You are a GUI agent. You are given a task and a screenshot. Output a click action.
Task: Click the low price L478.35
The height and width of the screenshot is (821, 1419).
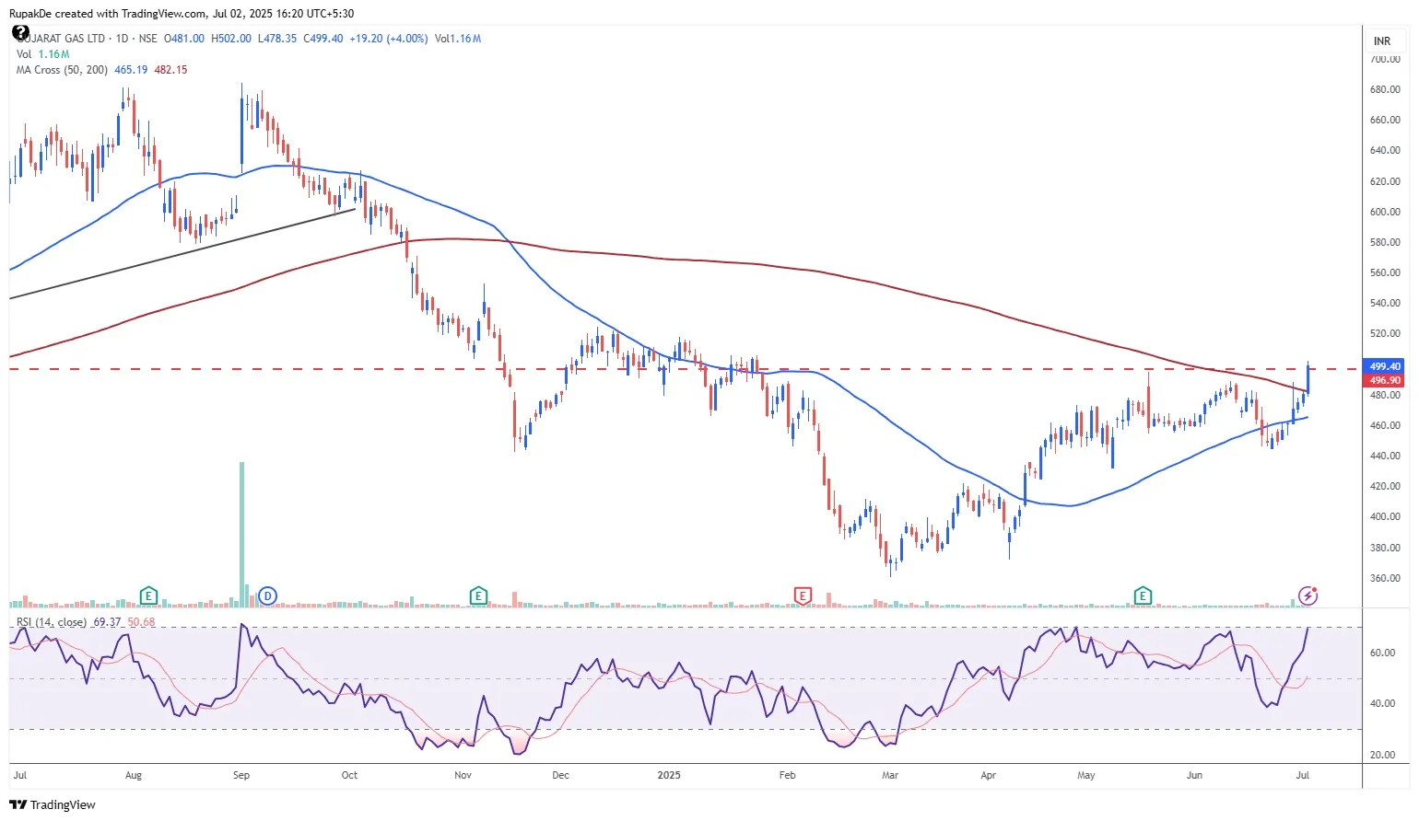(277, 39)
